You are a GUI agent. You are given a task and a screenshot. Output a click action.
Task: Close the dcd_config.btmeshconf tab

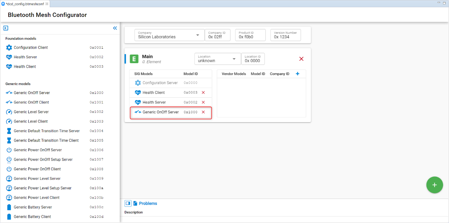pos(47,3)
